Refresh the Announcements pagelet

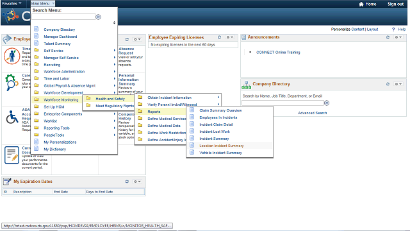click(388, 37)
